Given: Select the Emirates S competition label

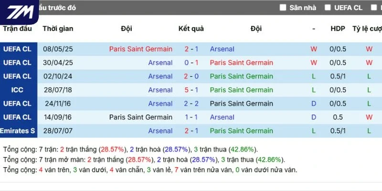Looking at the screenshot, I should (18, 131).
